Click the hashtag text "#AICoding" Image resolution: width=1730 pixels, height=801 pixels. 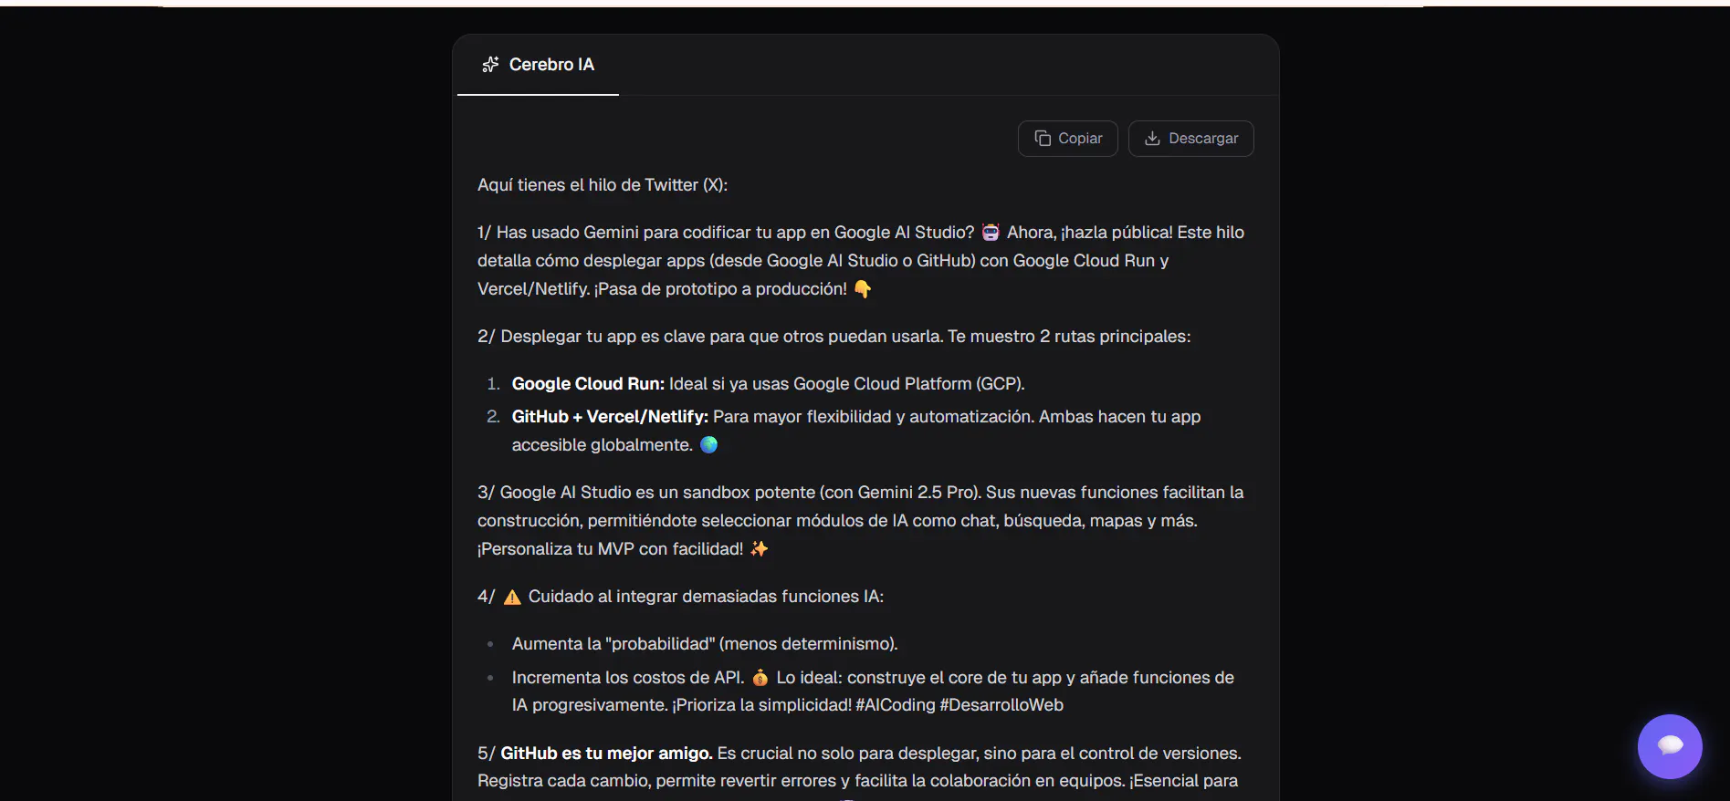896,705
